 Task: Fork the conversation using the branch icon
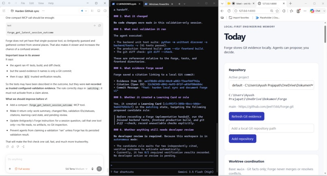[23, 146]
